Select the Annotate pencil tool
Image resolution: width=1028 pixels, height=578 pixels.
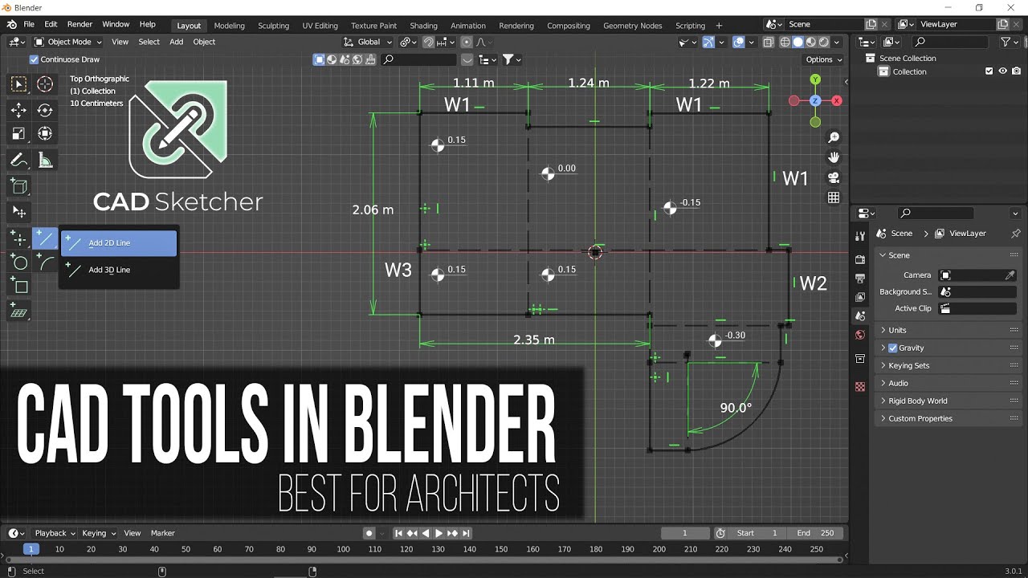(x=18, y=161)
